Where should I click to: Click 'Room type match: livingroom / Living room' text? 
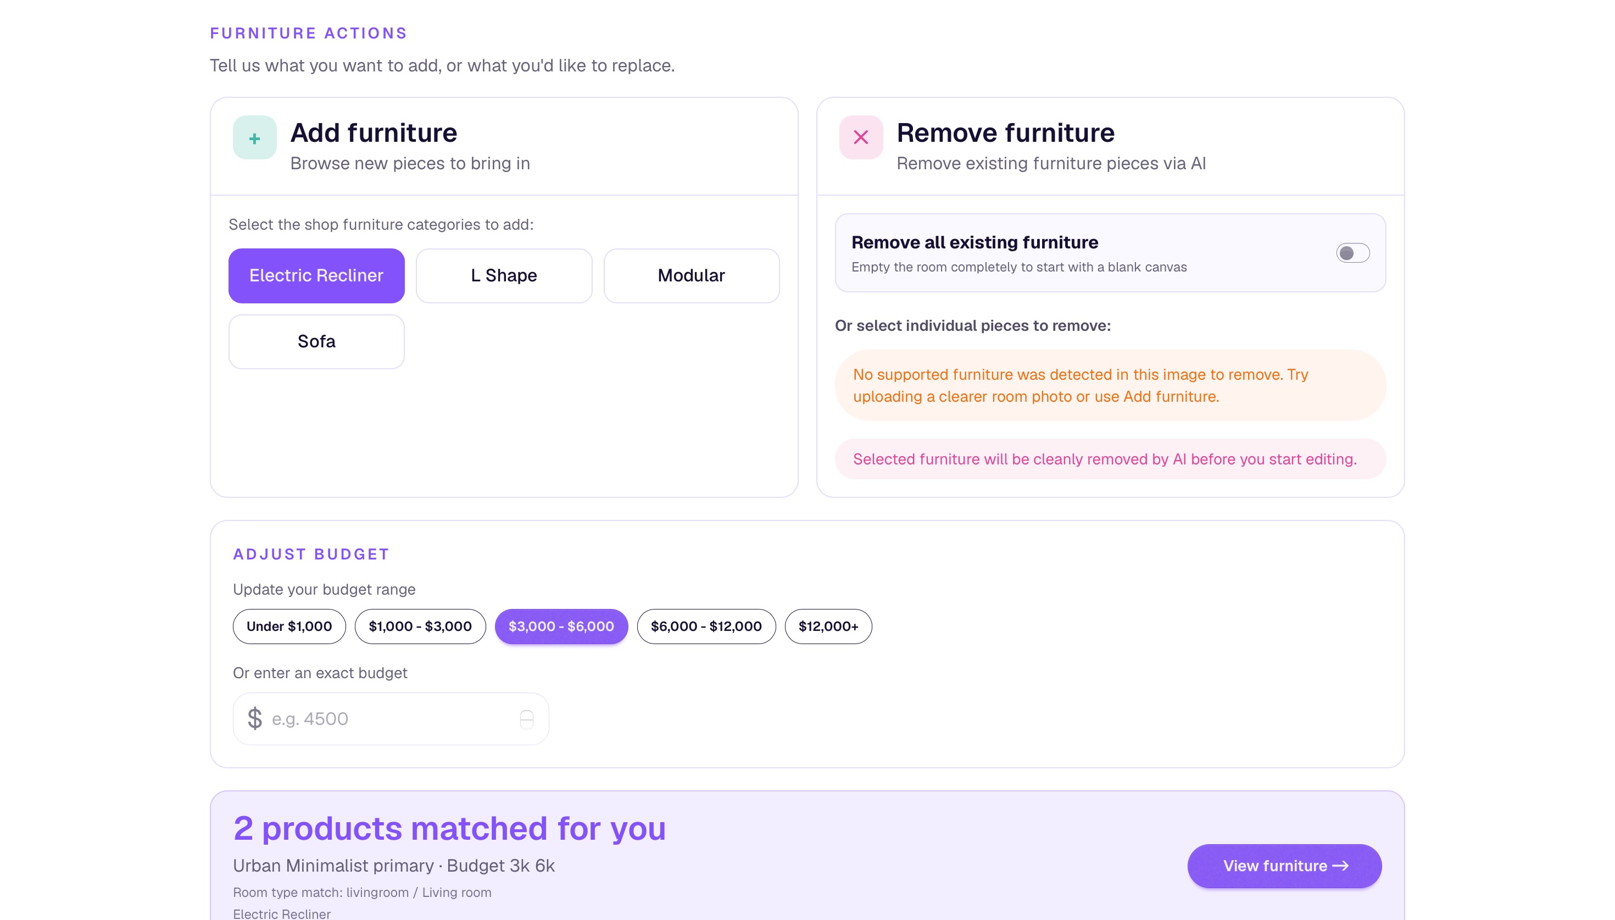coord(362,892)
